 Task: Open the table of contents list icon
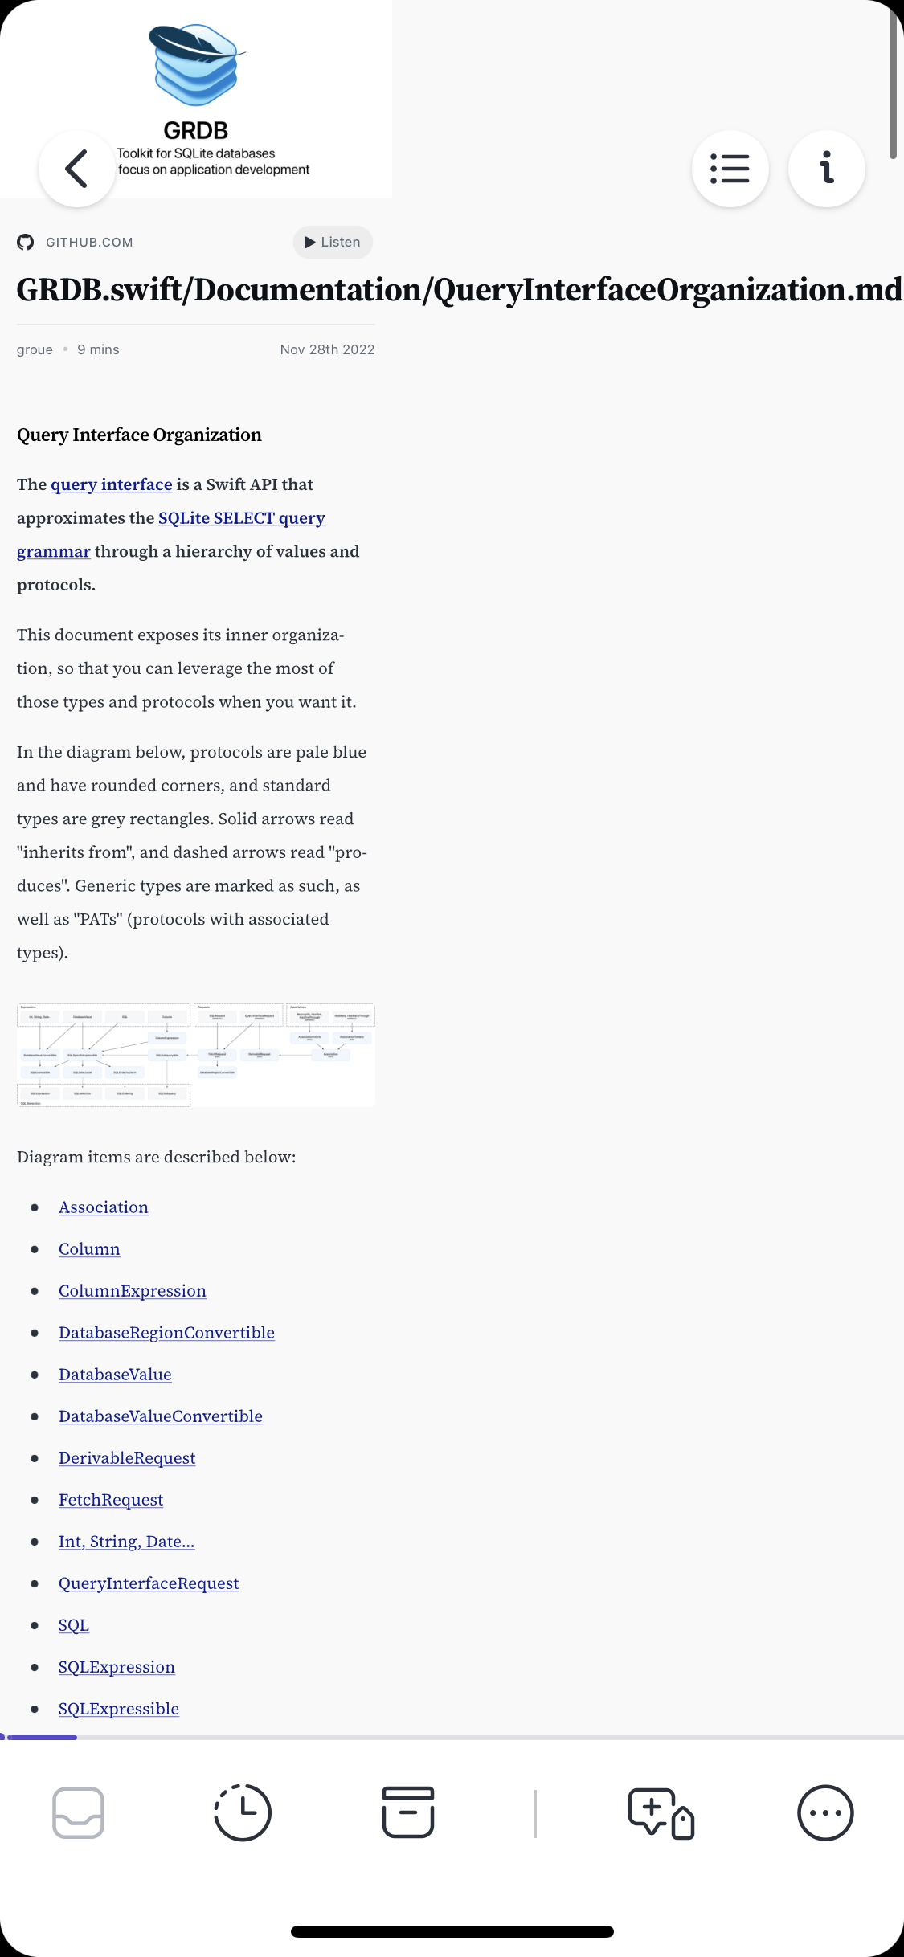point(730,169)
